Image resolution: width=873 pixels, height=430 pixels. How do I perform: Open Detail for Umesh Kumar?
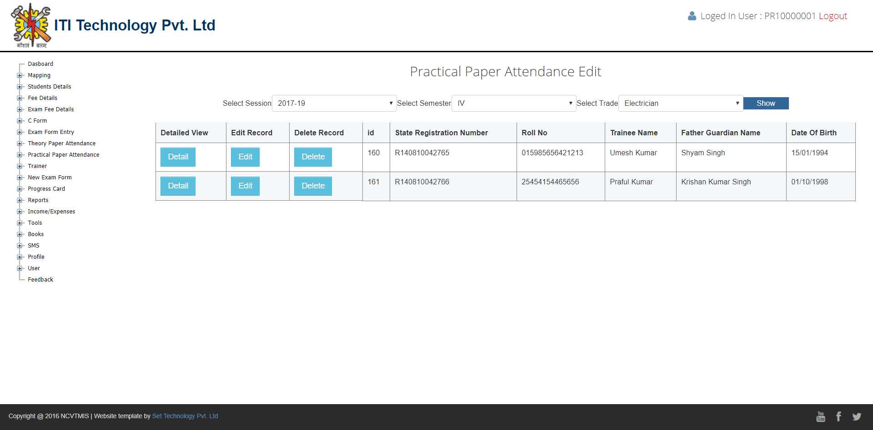click(x=178, y=157)
